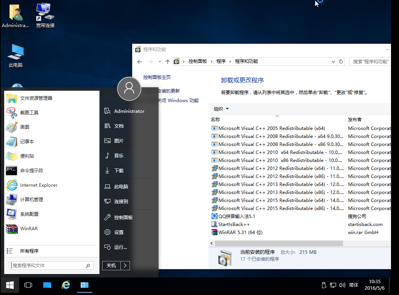Launch Internet Explorer from the taskbar

click(66, 285)
